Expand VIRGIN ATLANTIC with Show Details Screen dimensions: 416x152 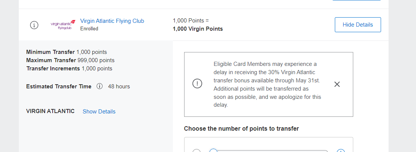click(99, 112)
